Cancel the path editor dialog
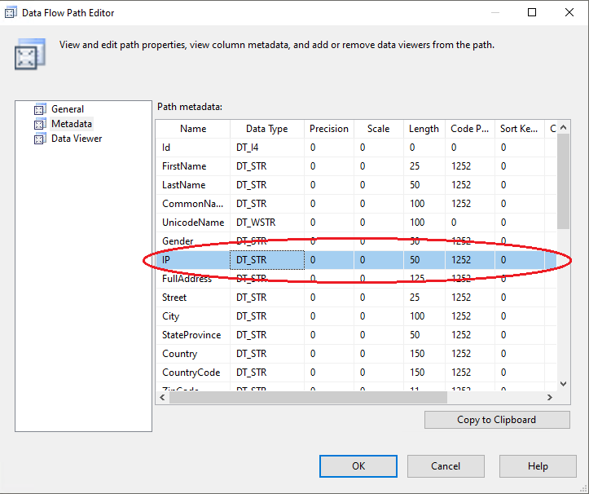 [x=446, y=466]
